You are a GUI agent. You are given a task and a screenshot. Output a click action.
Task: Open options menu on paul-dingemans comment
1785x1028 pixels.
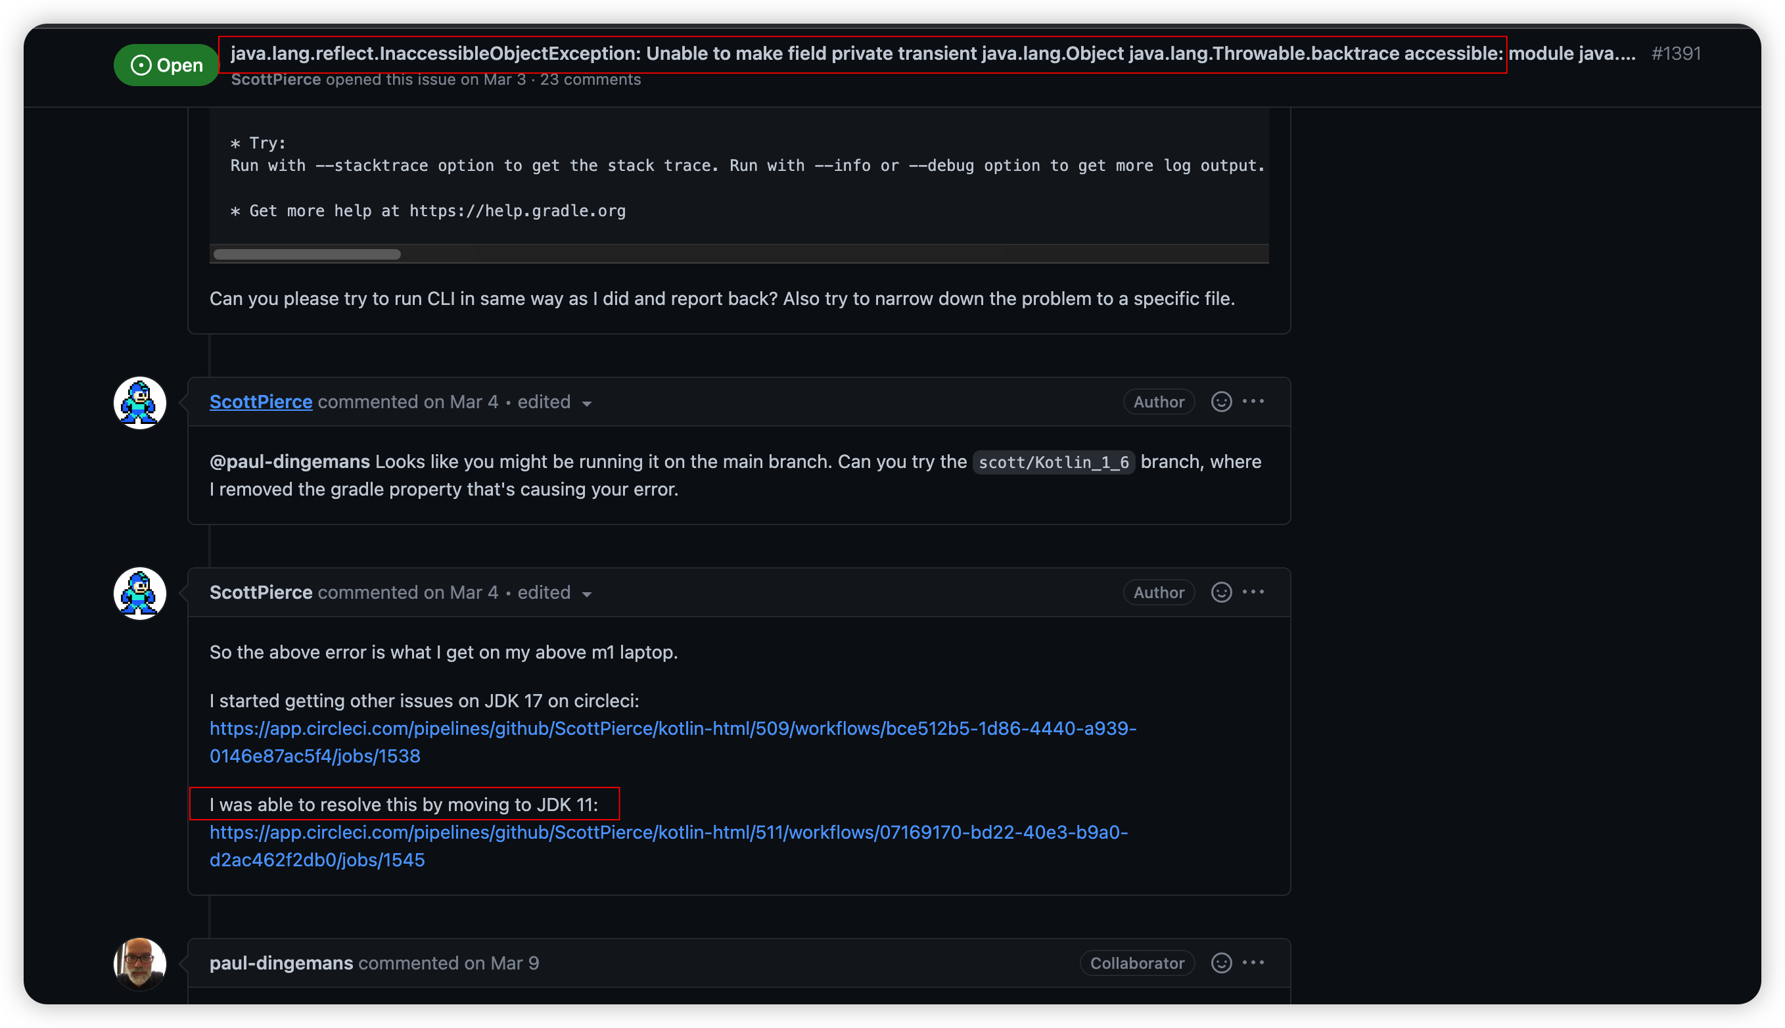(1253, 963)
